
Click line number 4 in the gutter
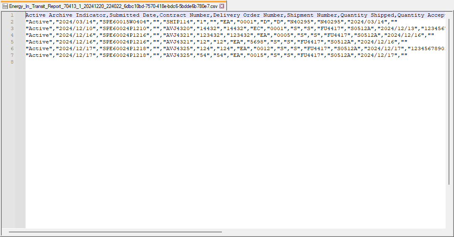tap(12, 35)
